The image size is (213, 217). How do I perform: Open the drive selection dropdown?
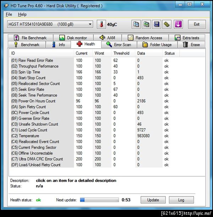coord(50,24)
